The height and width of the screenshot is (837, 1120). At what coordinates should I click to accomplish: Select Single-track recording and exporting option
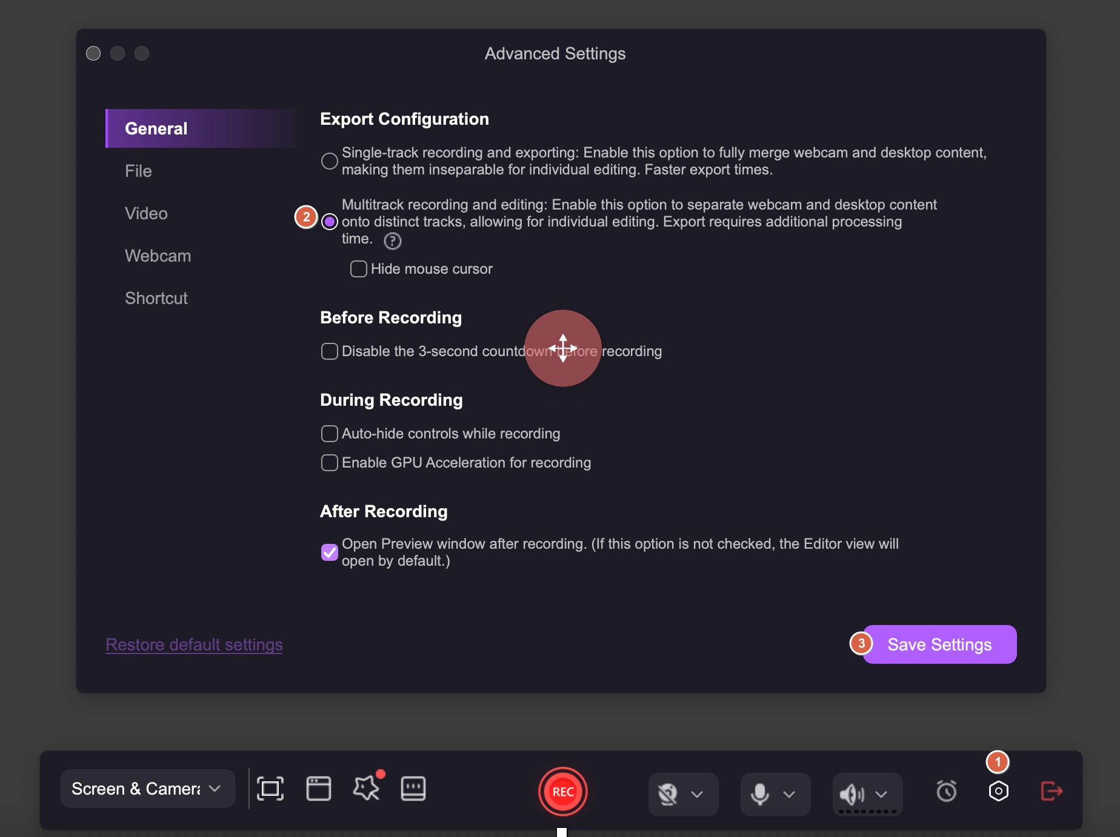click(329, 161)
